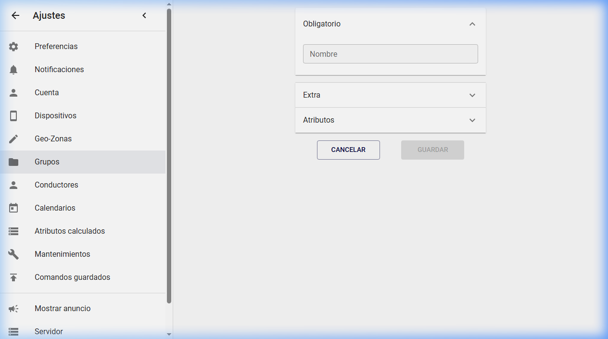Click the Conductores person icon
The height and width of the screenshot is (339, 608).
click(13, 185)
